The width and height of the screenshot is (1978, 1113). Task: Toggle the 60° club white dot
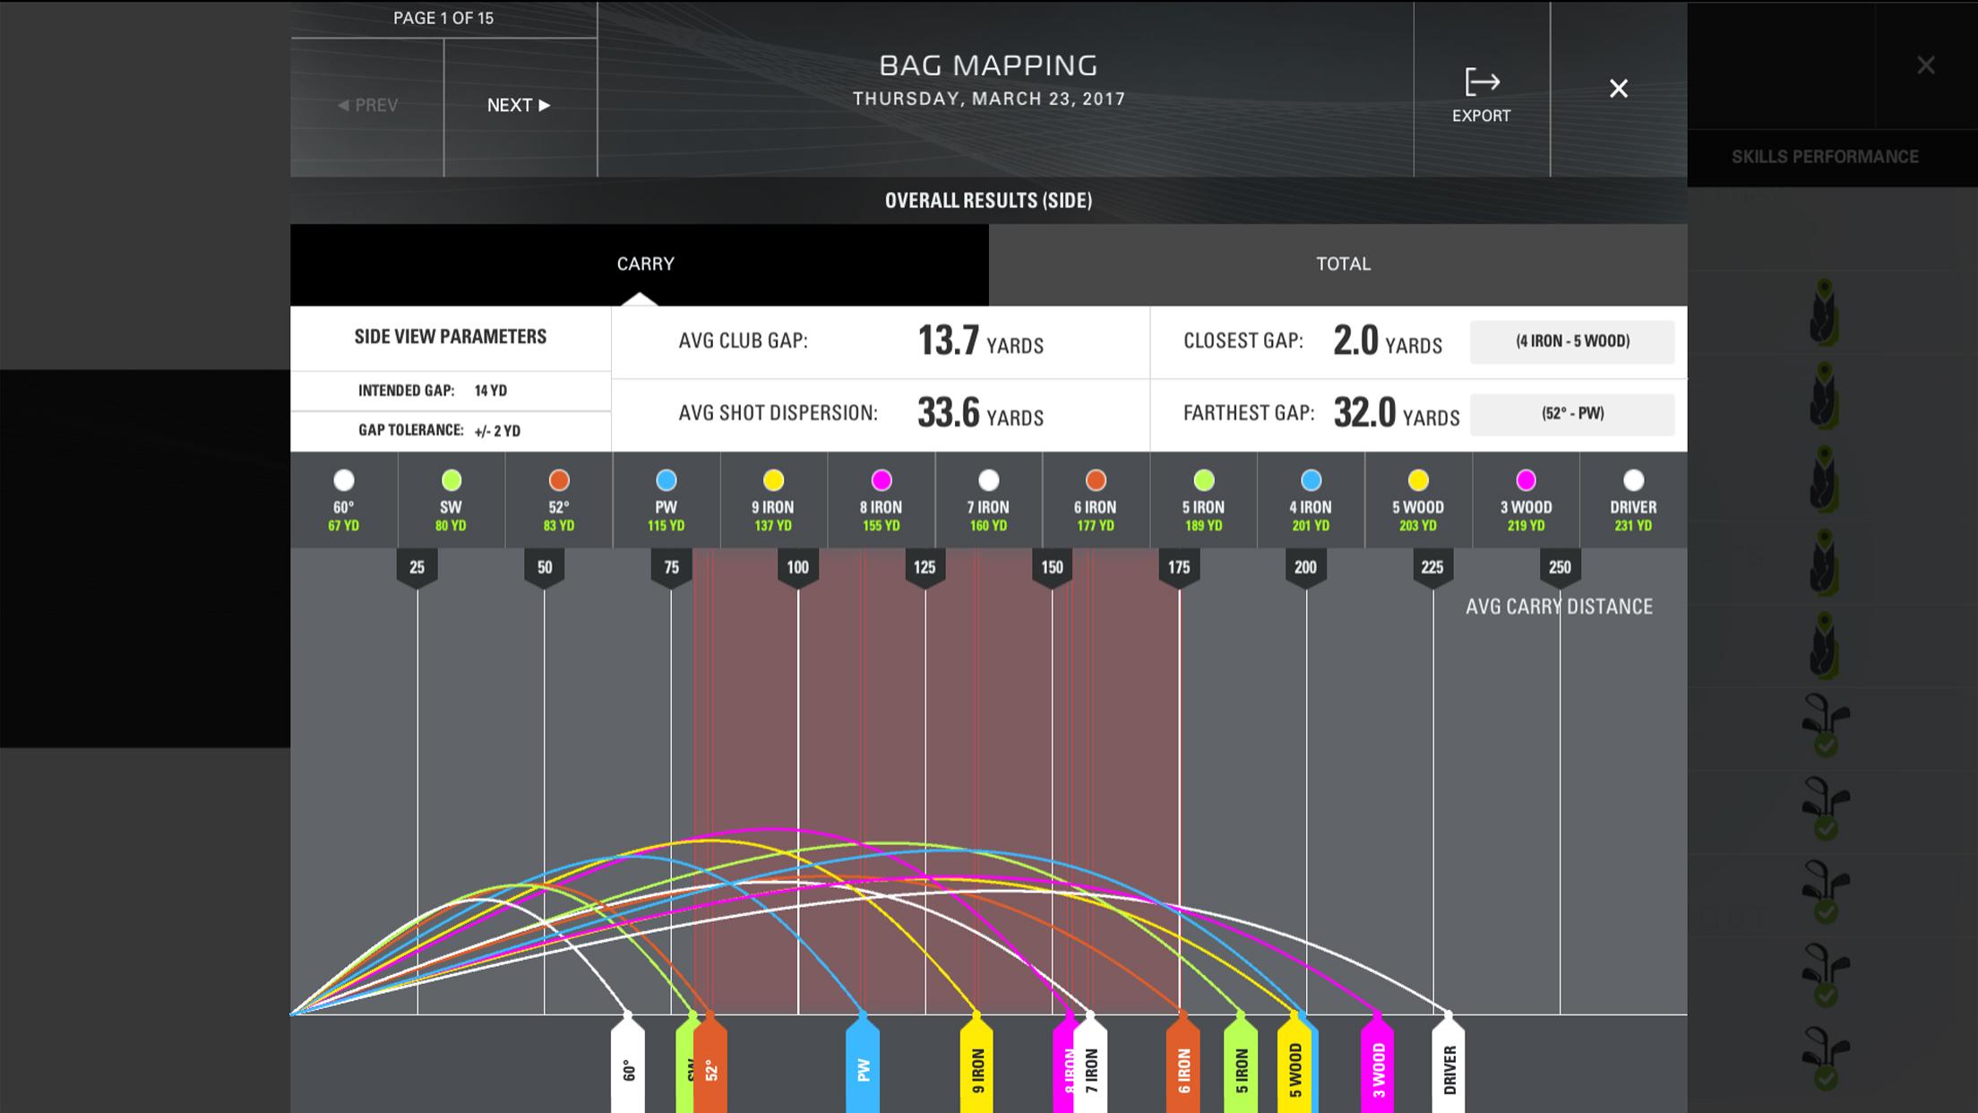click(x=344, y=481)
